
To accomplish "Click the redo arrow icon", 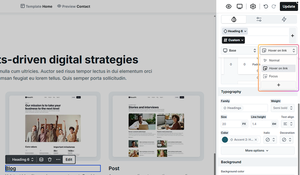I will click(x=274, y=6).
